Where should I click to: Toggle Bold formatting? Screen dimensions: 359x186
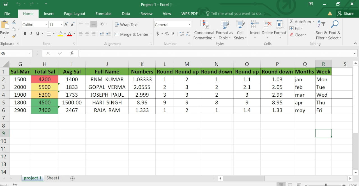(25, 34)
